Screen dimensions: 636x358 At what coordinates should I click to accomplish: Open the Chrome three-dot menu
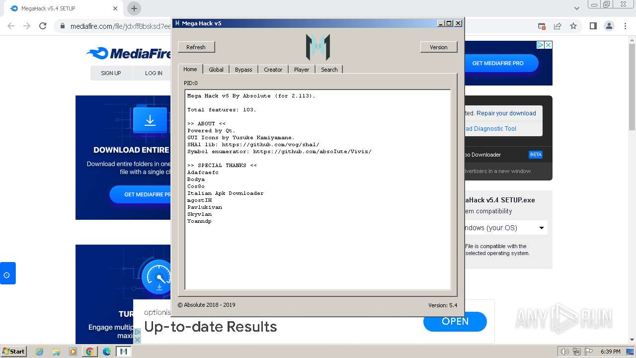pos(625,26)
